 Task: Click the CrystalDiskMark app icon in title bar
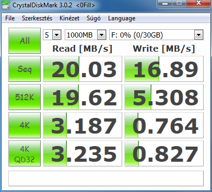[x=6, y=5]
